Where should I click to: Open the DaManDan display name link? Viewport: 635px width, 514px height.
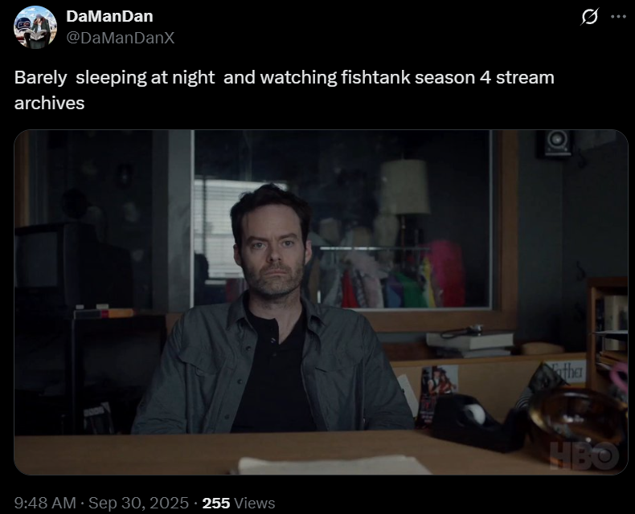pyautogui.click(x=109, y=16)
